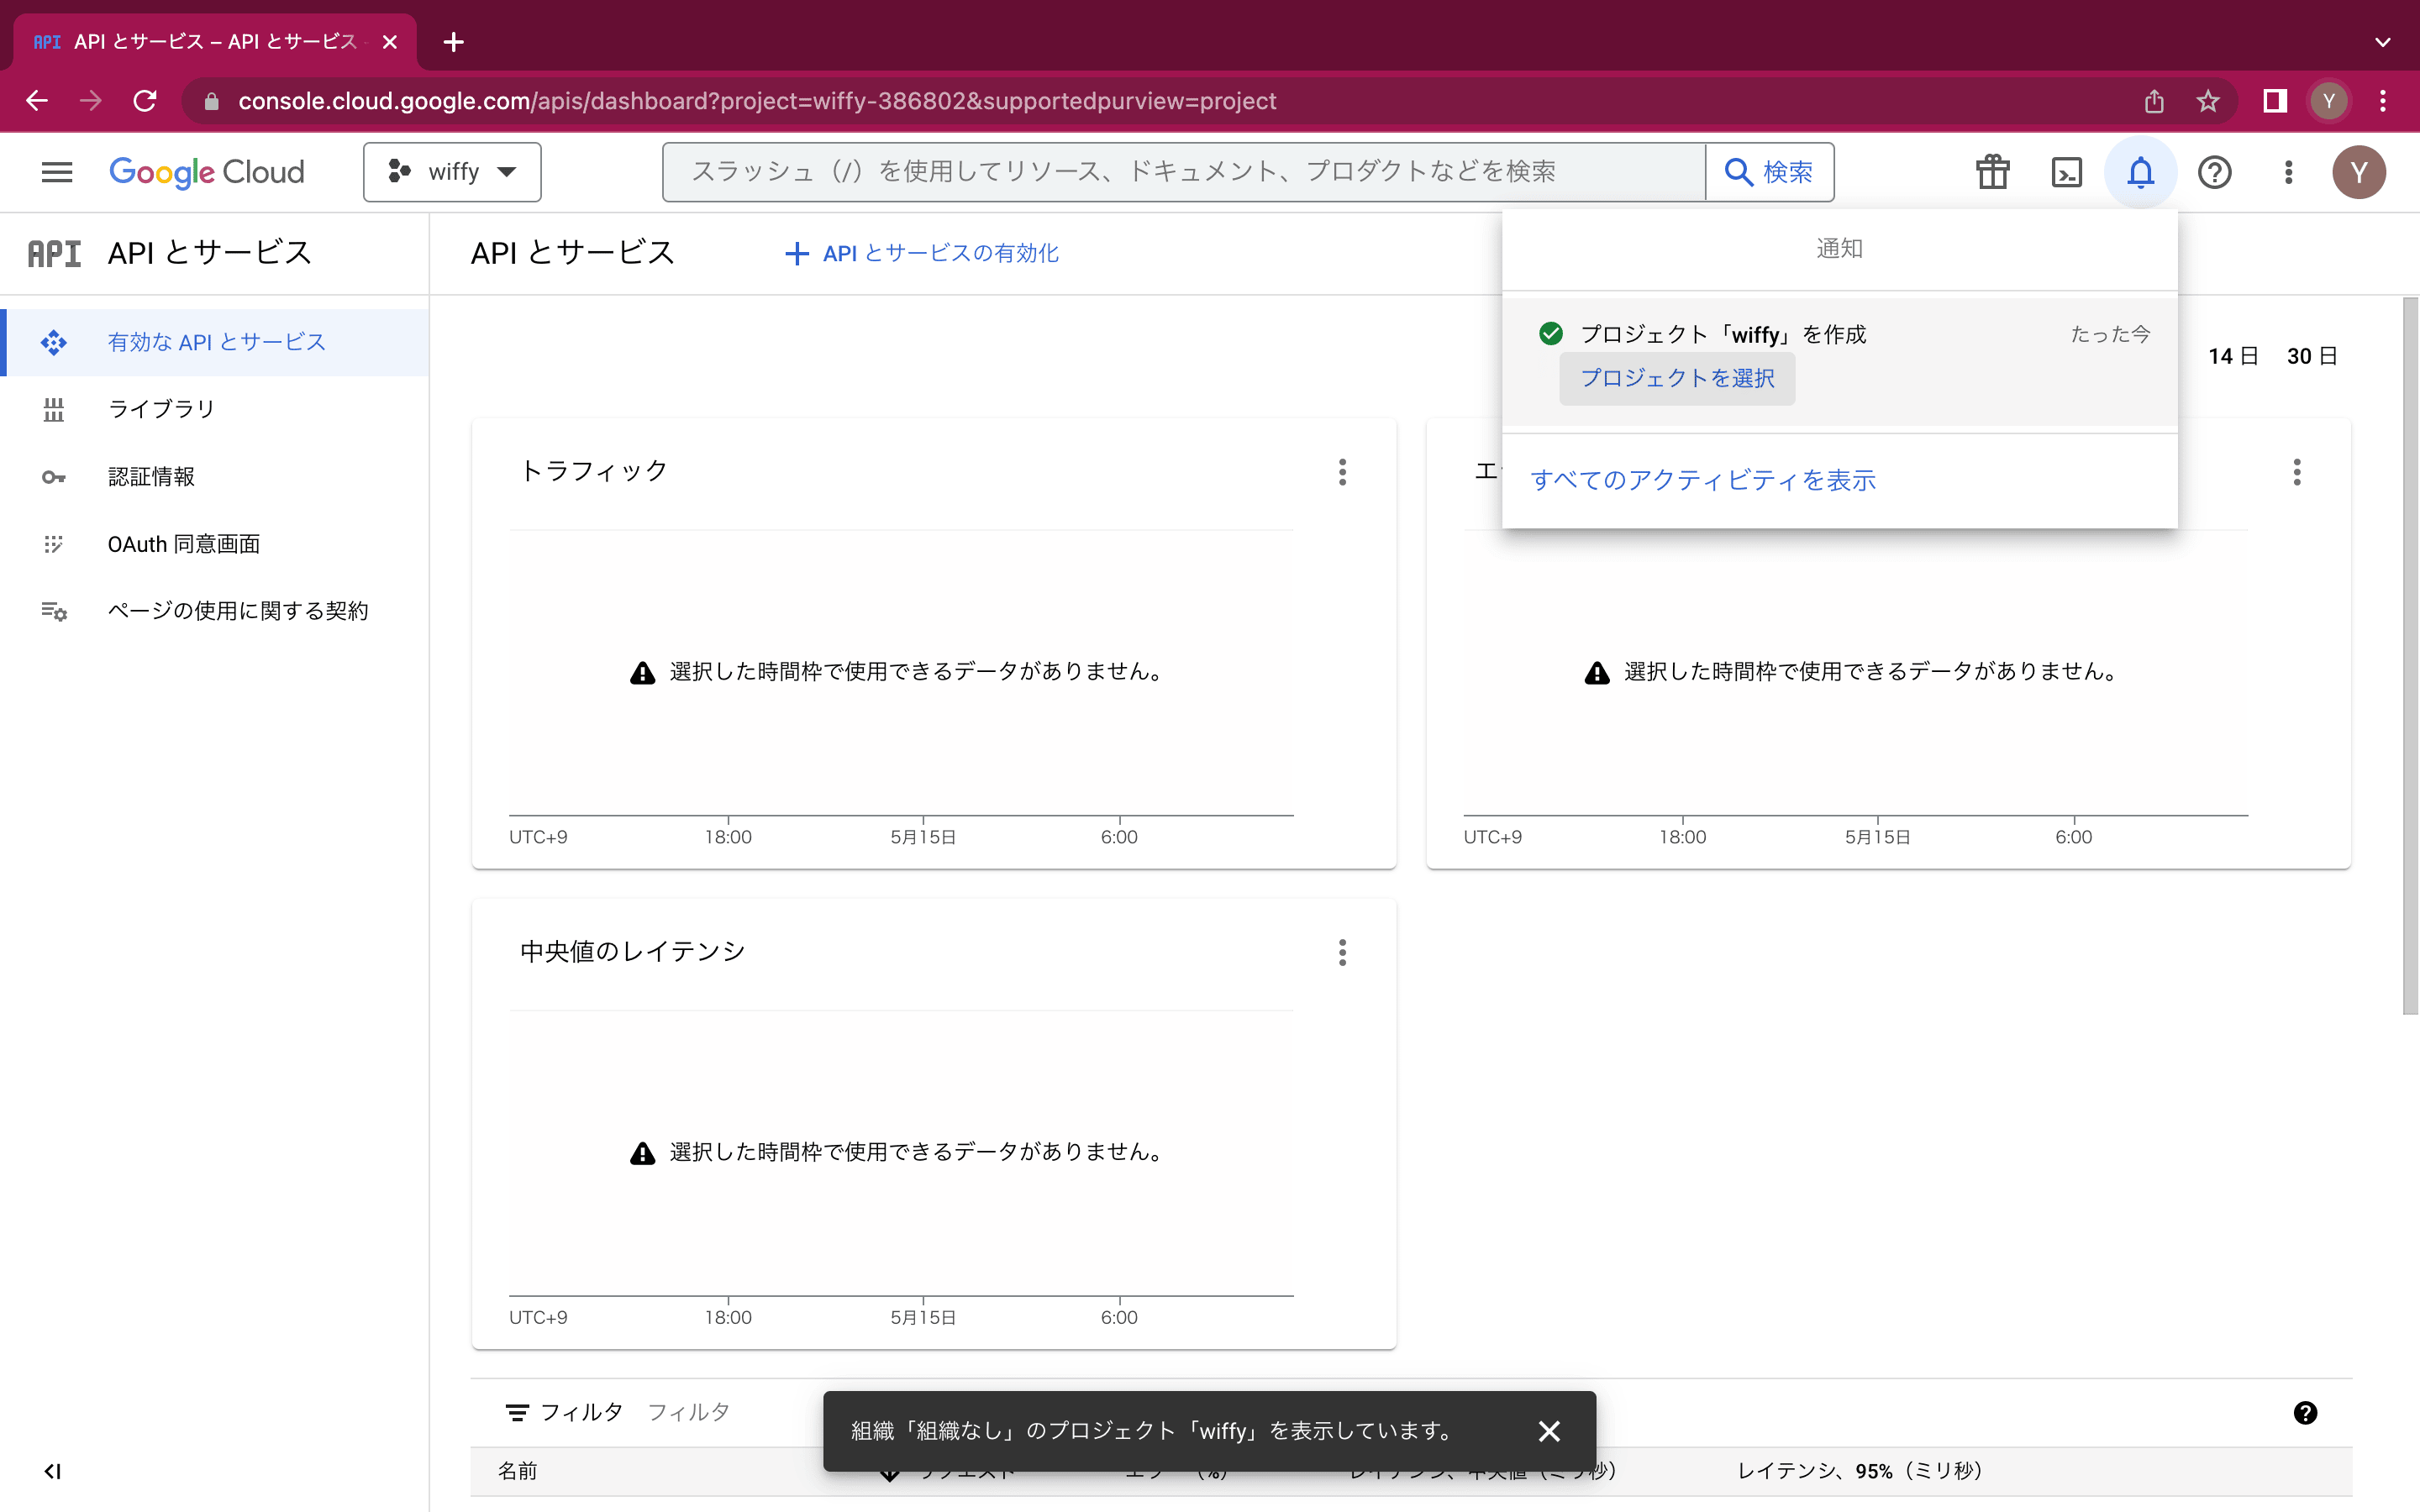2420x1512 pixels.
Task: Click the 検索 search button
Action: point(1769,172)
